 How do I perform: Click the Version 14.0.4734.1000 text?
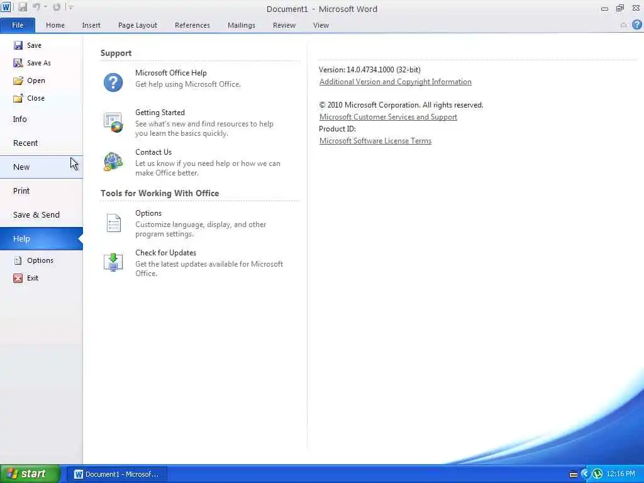(x=370, y=70)
